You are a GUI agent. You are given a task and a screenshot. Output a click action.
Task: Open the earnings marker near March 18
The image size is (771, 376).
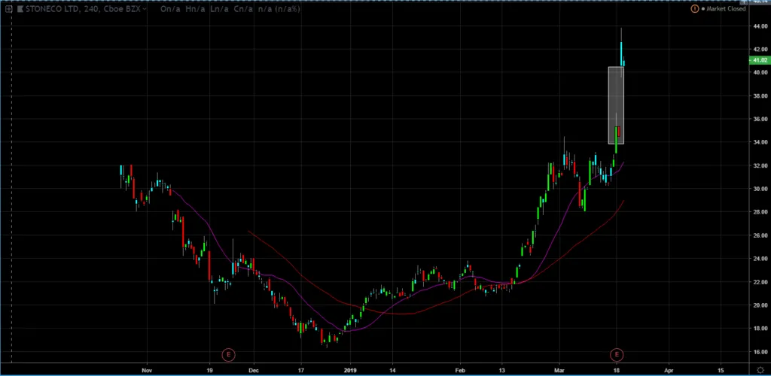click(617, 353)
